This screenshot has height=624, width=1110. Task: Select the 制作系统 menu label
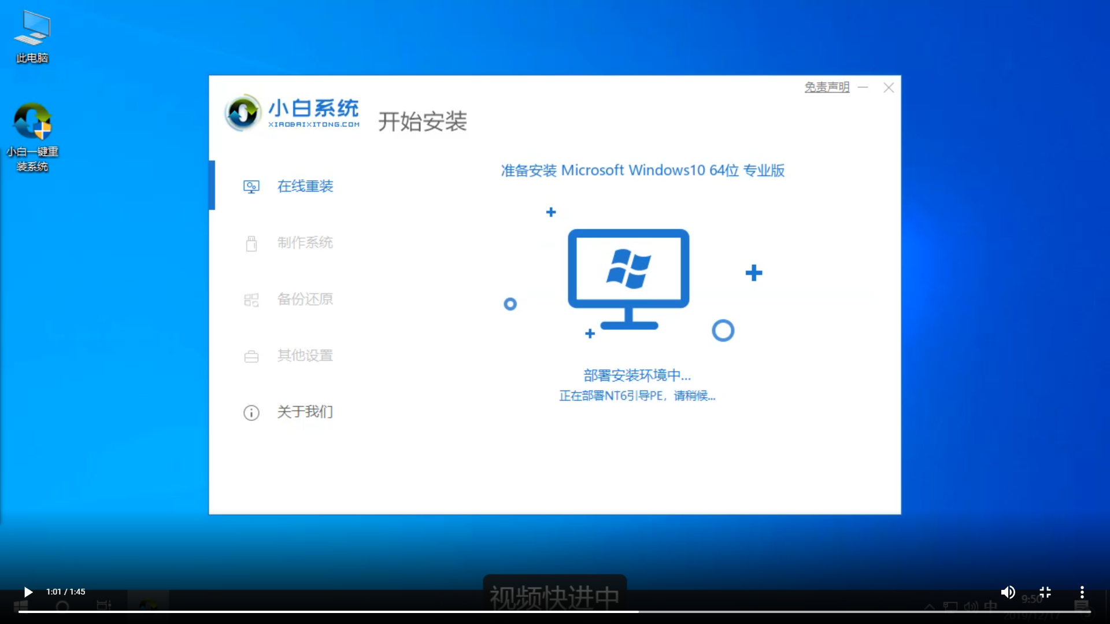[x=305, y=242]
